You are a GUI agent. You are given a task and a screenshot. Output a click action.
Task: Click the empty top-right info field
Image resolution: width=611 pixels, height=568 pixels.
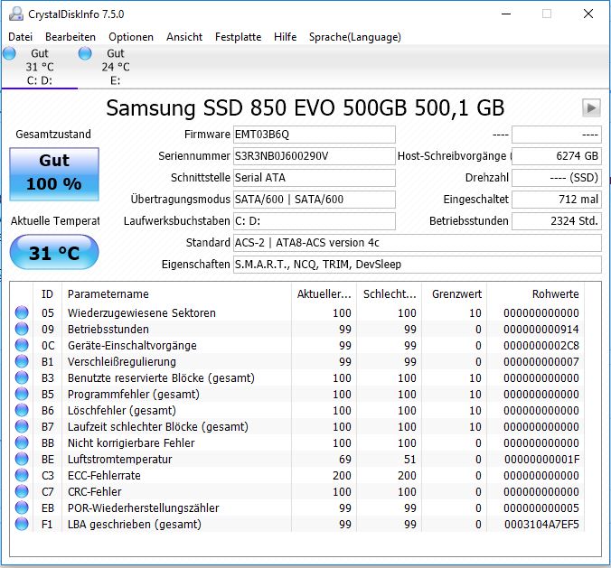557,135
